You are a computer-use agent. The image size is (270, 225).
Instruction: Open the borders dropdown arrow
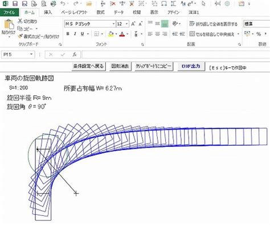(102, 34)
